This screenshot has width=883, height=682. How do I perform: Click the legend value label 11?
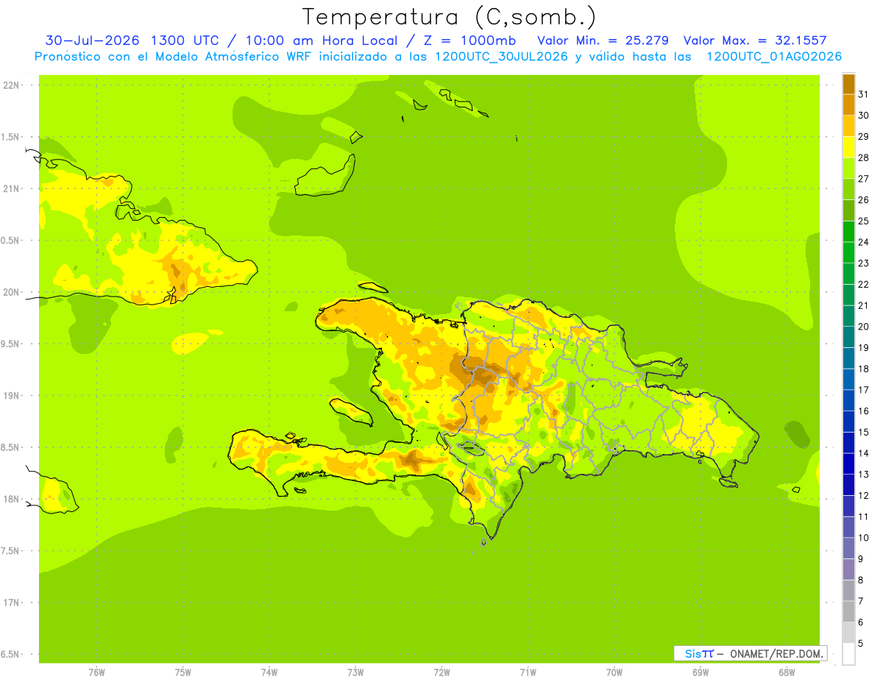[863, 516]
